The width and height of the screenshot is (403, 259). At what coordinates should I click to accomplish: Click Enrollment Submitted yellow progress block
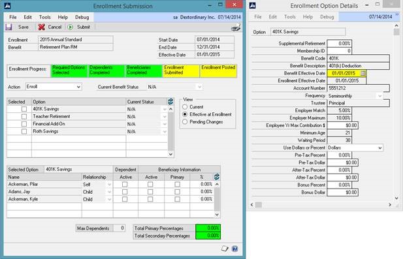(x=181, y=70)
